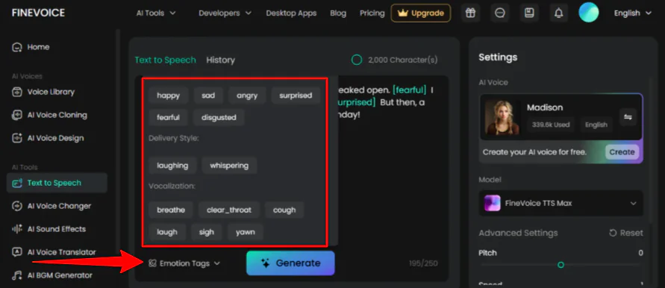Insert the yawn vocalization
The width and height of the screenshot is (665, 288).
click(x=246, y=232)
